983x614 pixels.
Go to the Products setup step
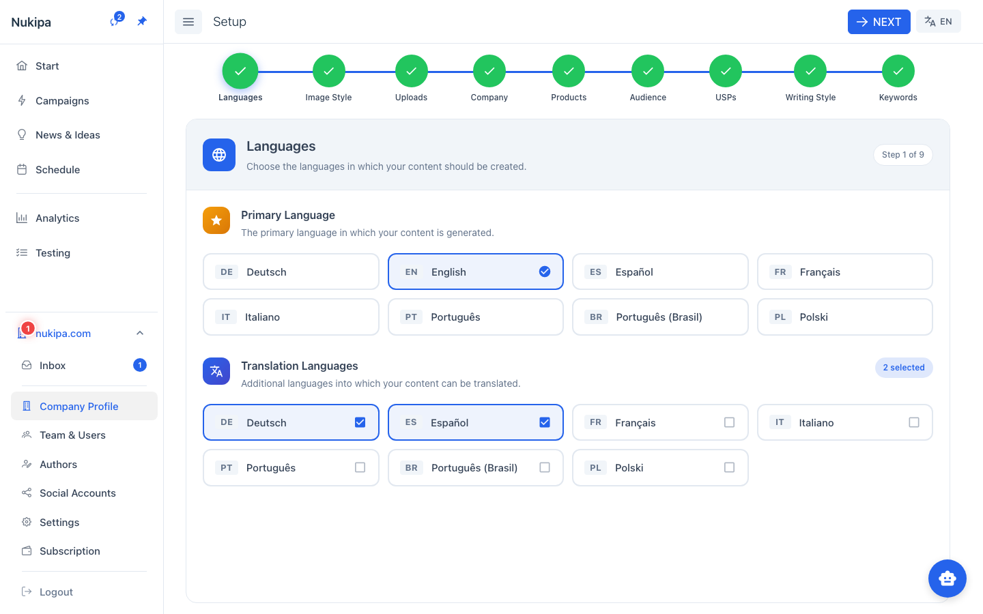coord(568,72)
